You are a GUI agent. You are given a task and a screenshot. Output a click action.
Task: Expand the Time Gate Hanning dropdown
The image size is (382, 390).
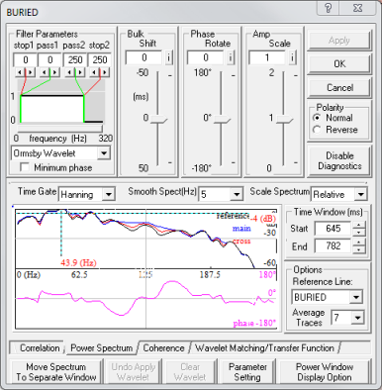point(108,195)
